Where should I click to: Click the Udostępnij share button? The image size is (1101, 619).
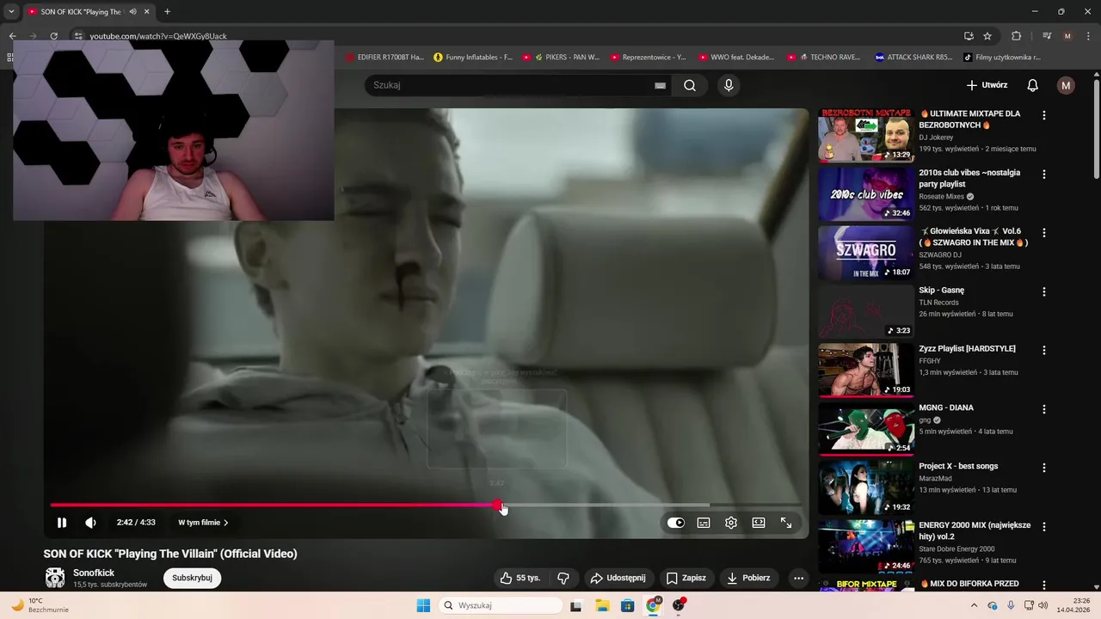click(618, 578)
